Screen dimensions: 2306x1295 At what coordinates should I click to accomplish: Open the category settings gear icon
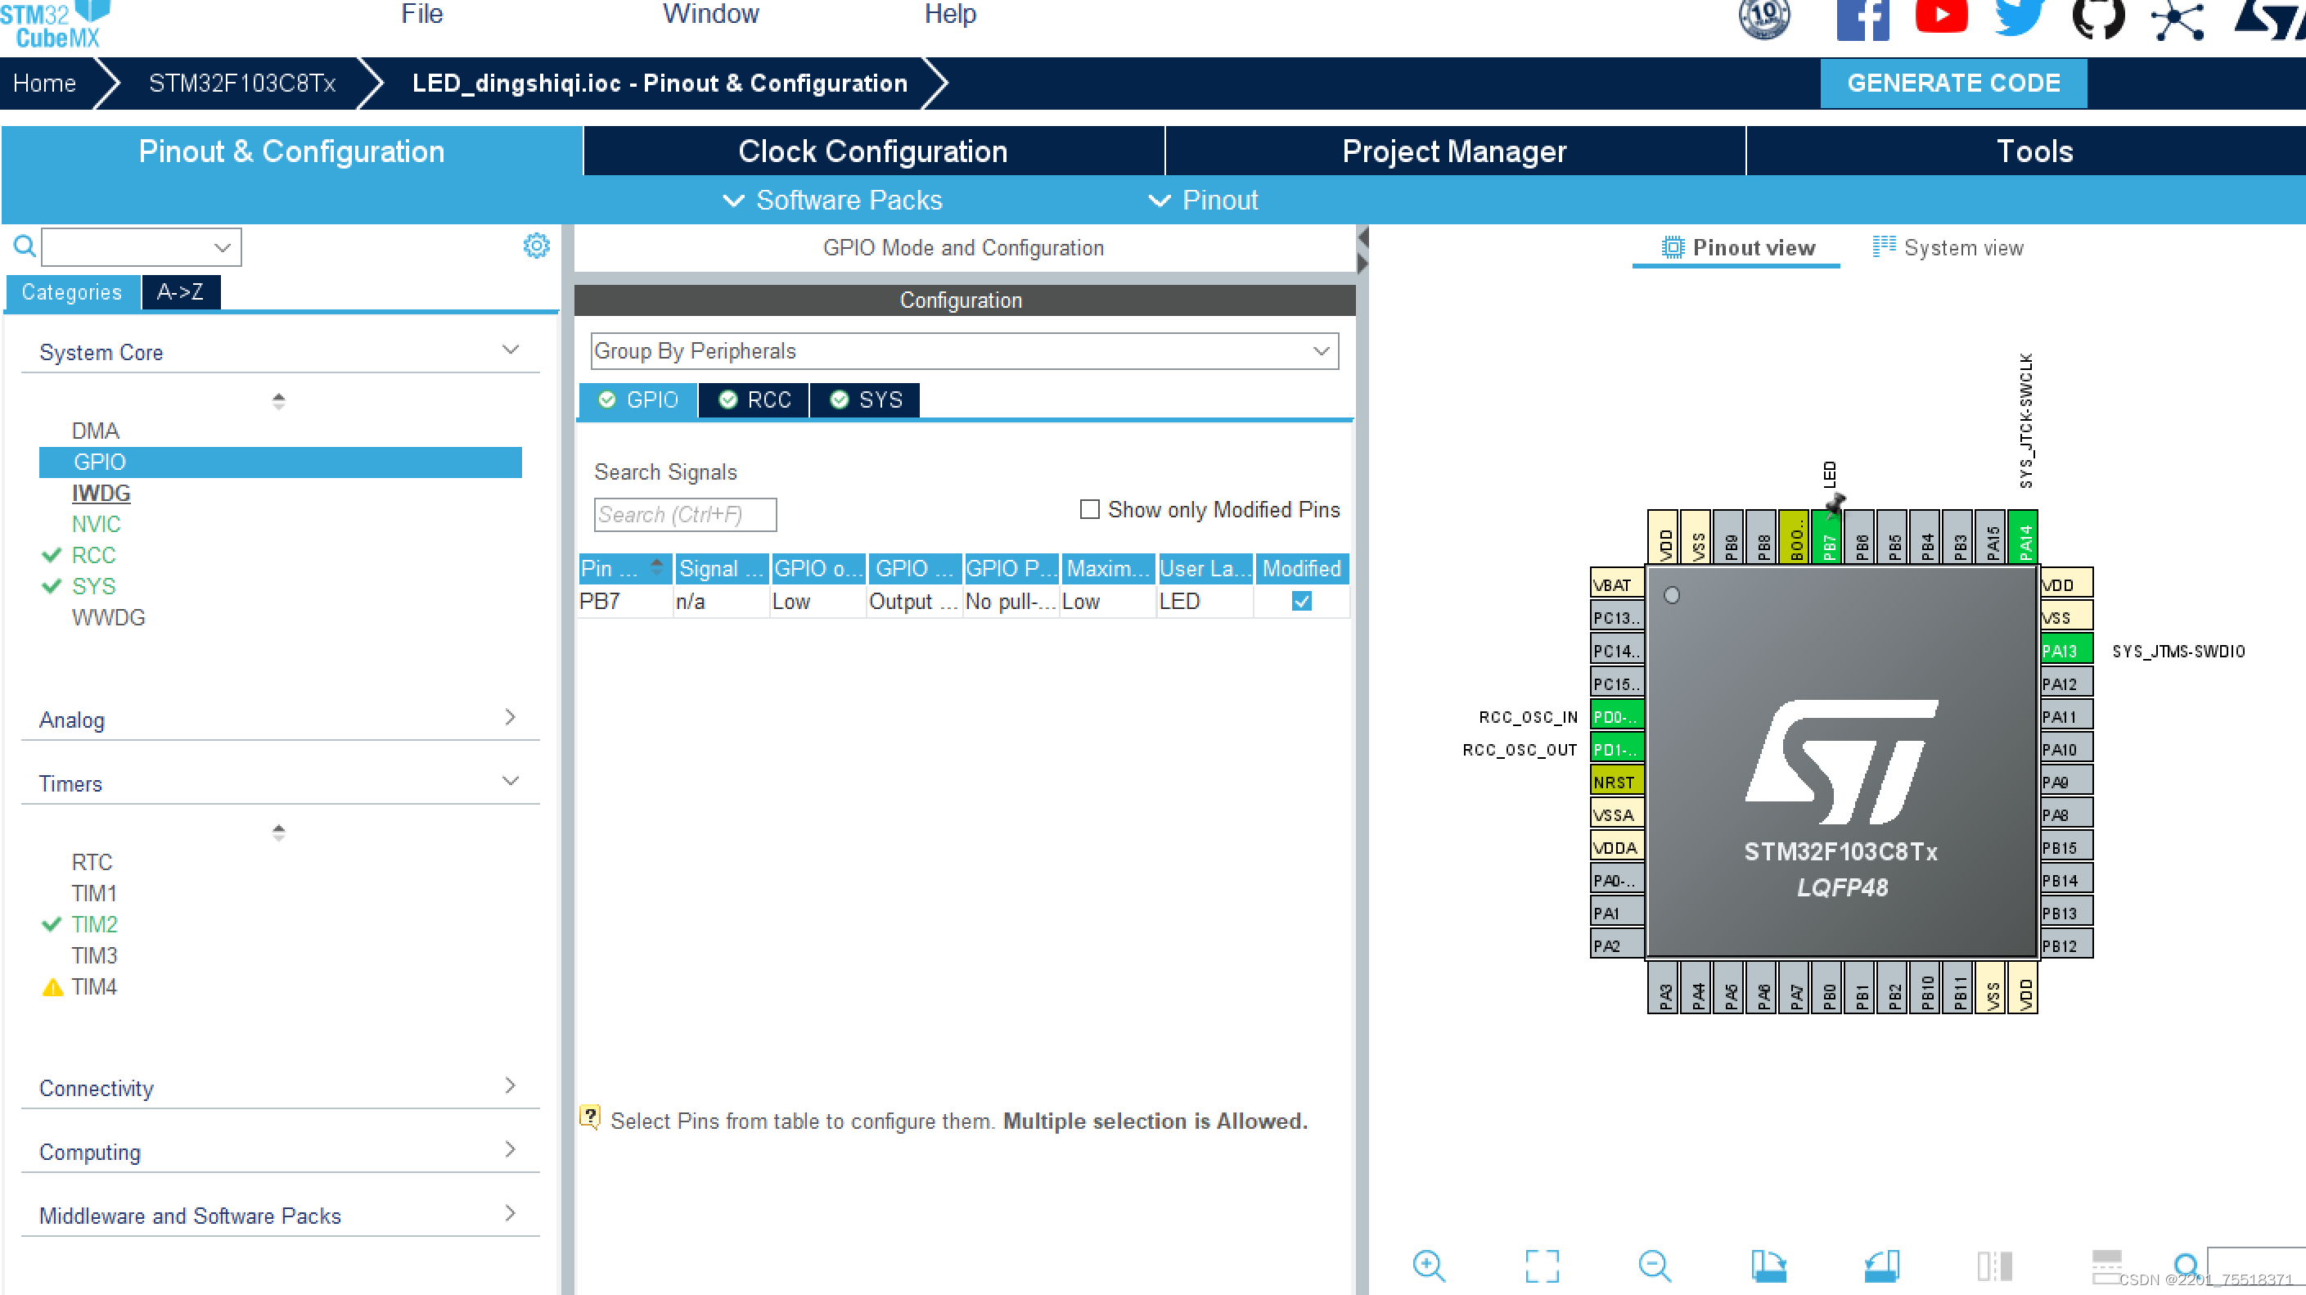pos(536,246)
